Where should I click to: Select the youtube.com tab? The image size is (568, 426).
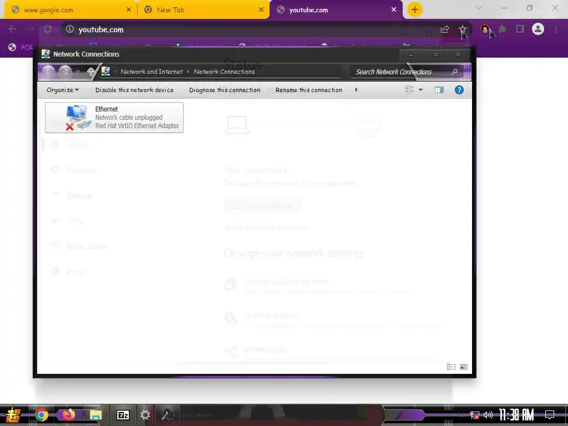336,10
